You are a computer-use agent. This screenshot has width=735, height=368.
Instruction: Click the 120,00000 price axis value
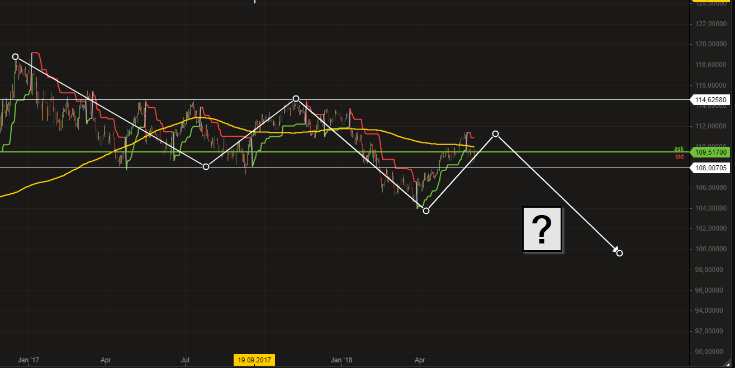click(x=712, y=45)
